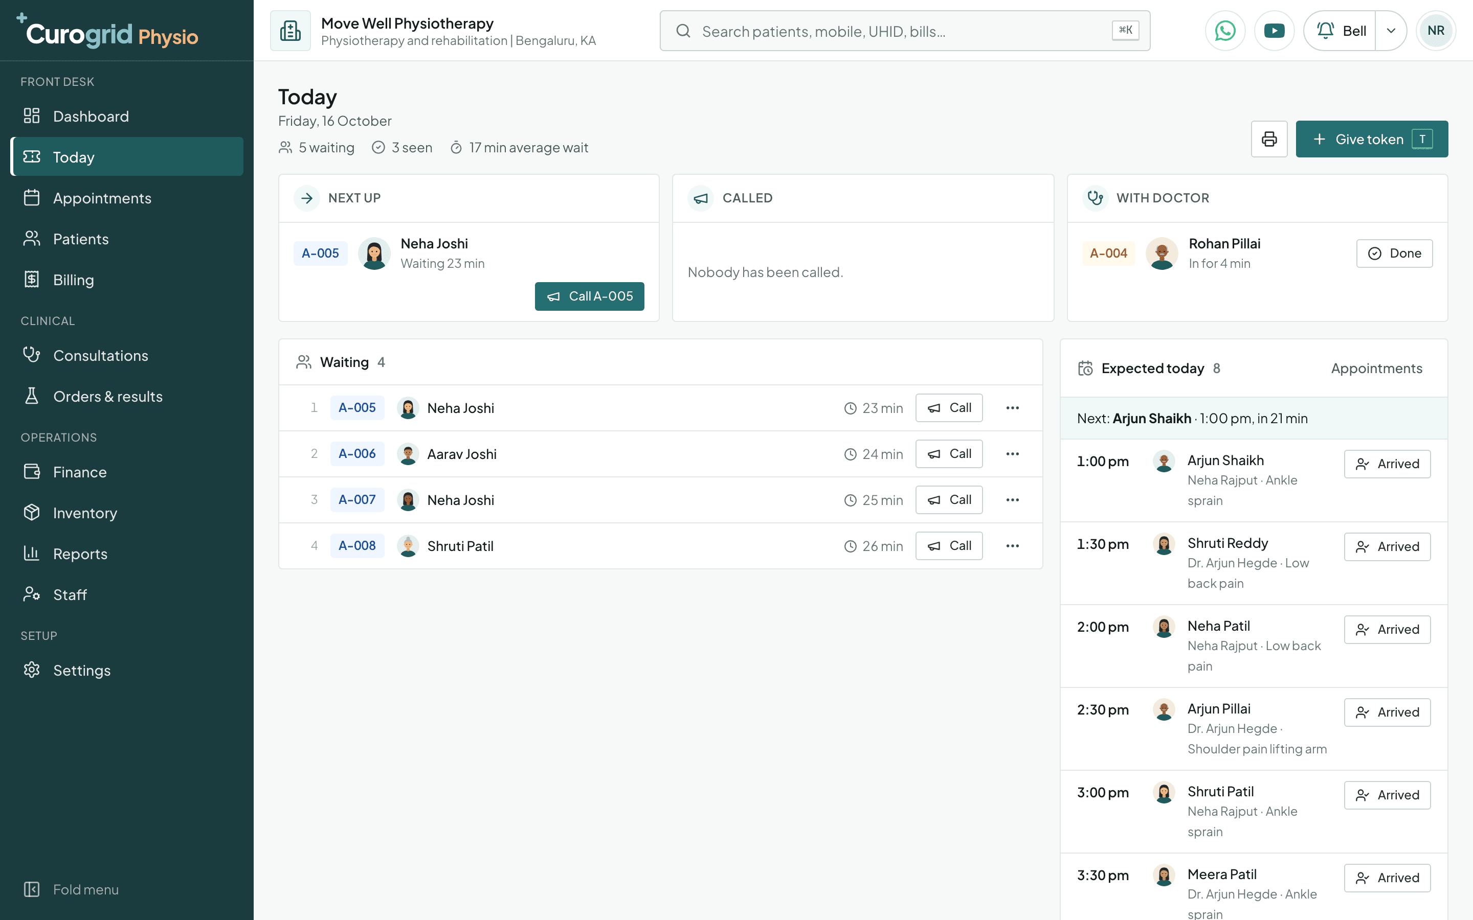Image resolution: width=1473 pixels, height=920 pixels.
Task: Open the YouTube video help icon
Action: 1274,31
